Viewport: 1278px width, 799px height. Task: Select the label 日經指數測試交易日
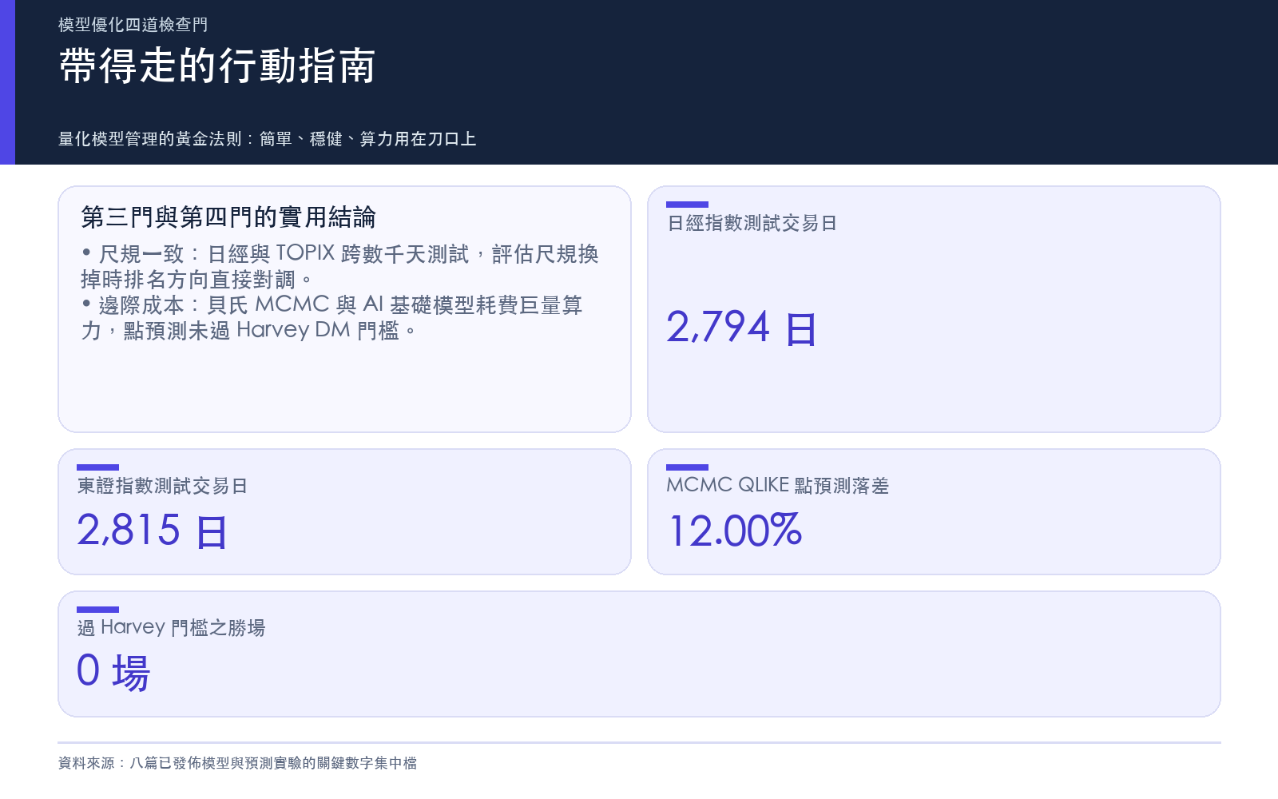752,223
